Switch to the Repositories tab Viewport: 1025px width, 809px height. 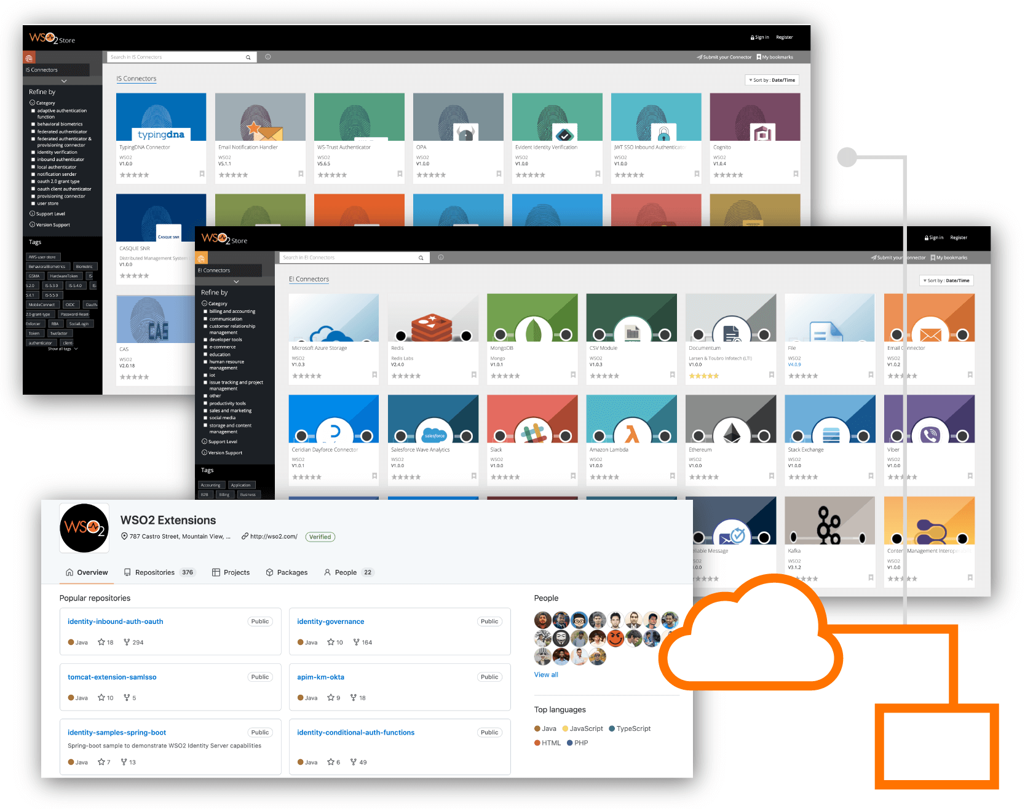pyautogui.click(x=159, y=572)
